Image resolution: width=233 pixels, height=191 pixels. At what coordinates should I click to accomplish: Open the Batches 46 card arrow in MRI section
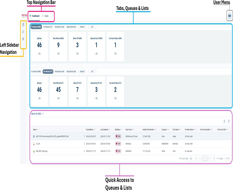39,54
